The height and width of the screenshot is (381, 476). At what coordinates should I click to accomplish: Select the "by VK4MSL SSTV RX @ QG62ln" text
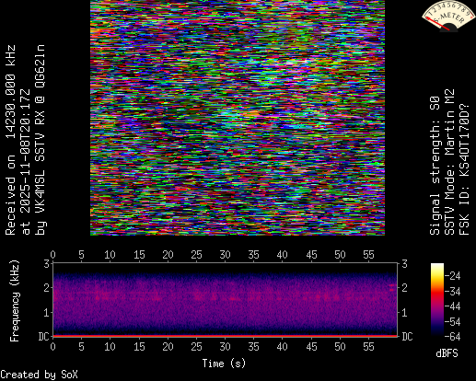click(x=41, y=140)
